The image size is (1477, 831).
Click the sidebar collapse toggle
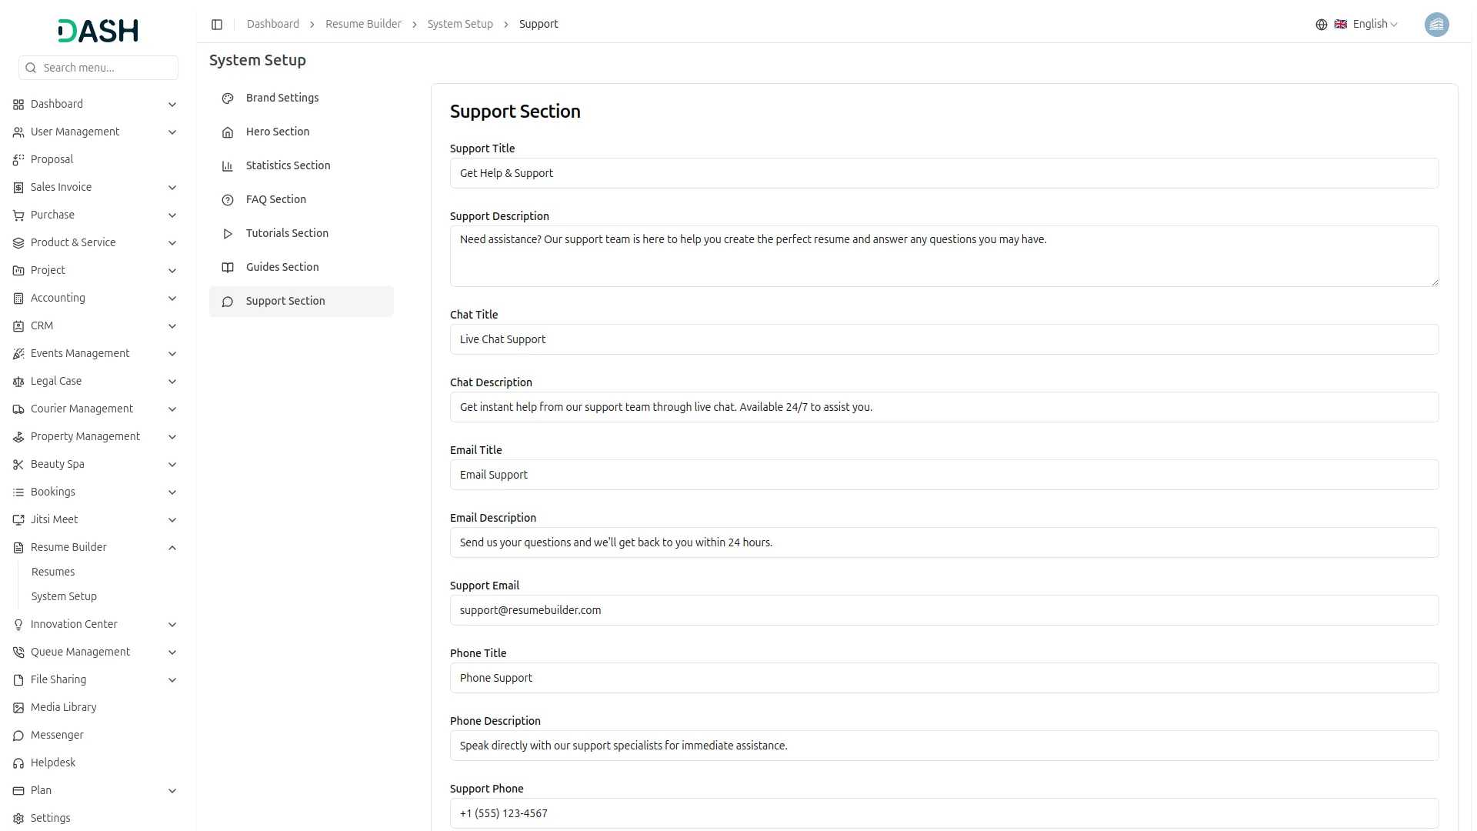pos(217,24)
